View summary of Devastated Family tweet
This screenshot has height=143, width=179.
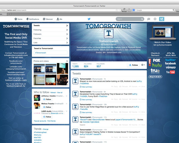click(x=86, y=100)
